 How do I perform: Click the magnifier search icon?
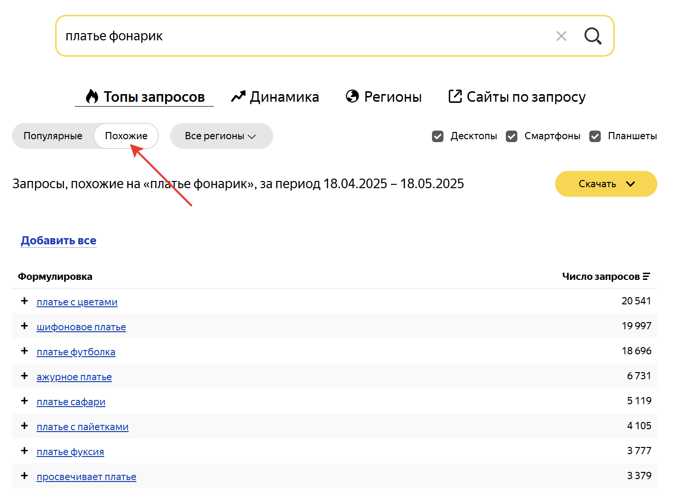pyautogui.click(x=593, y=36)
